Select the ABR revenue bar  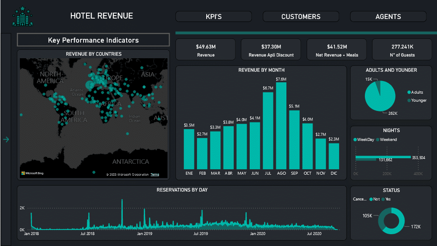point(228,148)
